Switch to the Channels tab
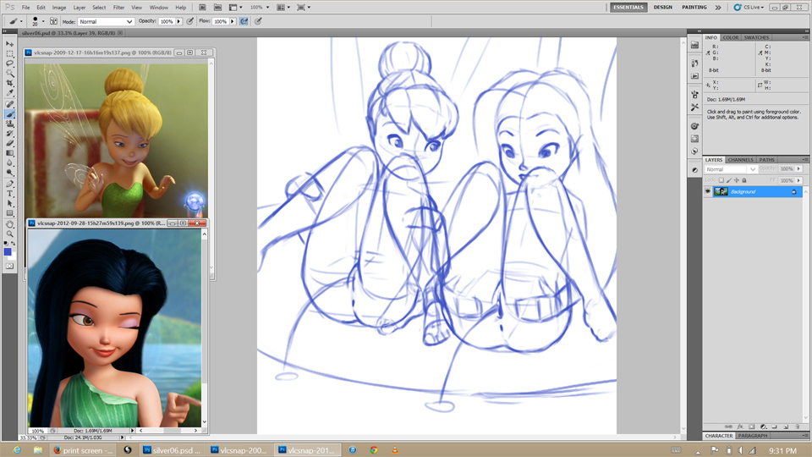The height and width of the screenshot is (457, 812). 741,160
